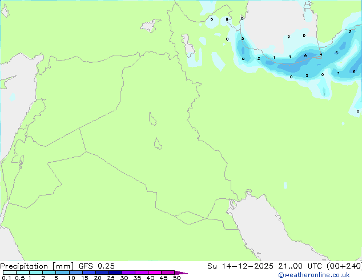
Task: Click the 0.1–0.5 mm legend swatch
Action: [x=10, y=273]
